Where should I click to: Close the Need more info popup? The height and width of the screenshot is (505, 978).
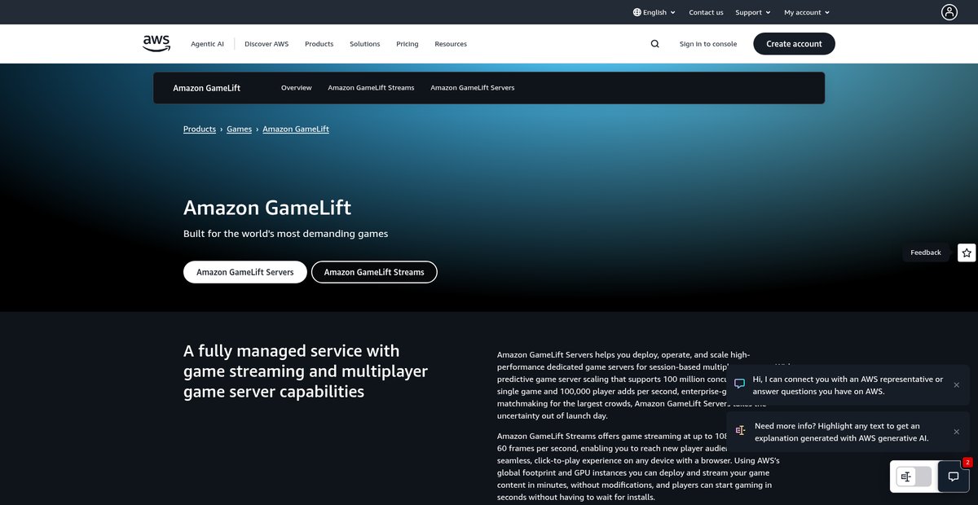click(x=957, y=431)
